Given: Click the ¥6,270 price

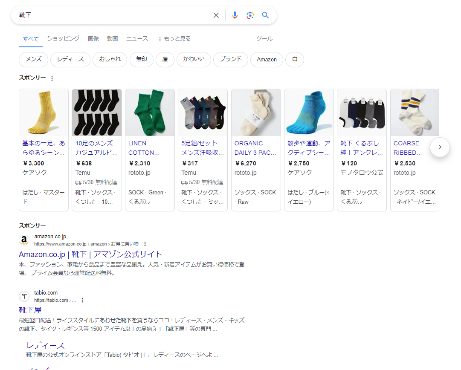Looking at the screenshot, I should click(x=246, y=163).
